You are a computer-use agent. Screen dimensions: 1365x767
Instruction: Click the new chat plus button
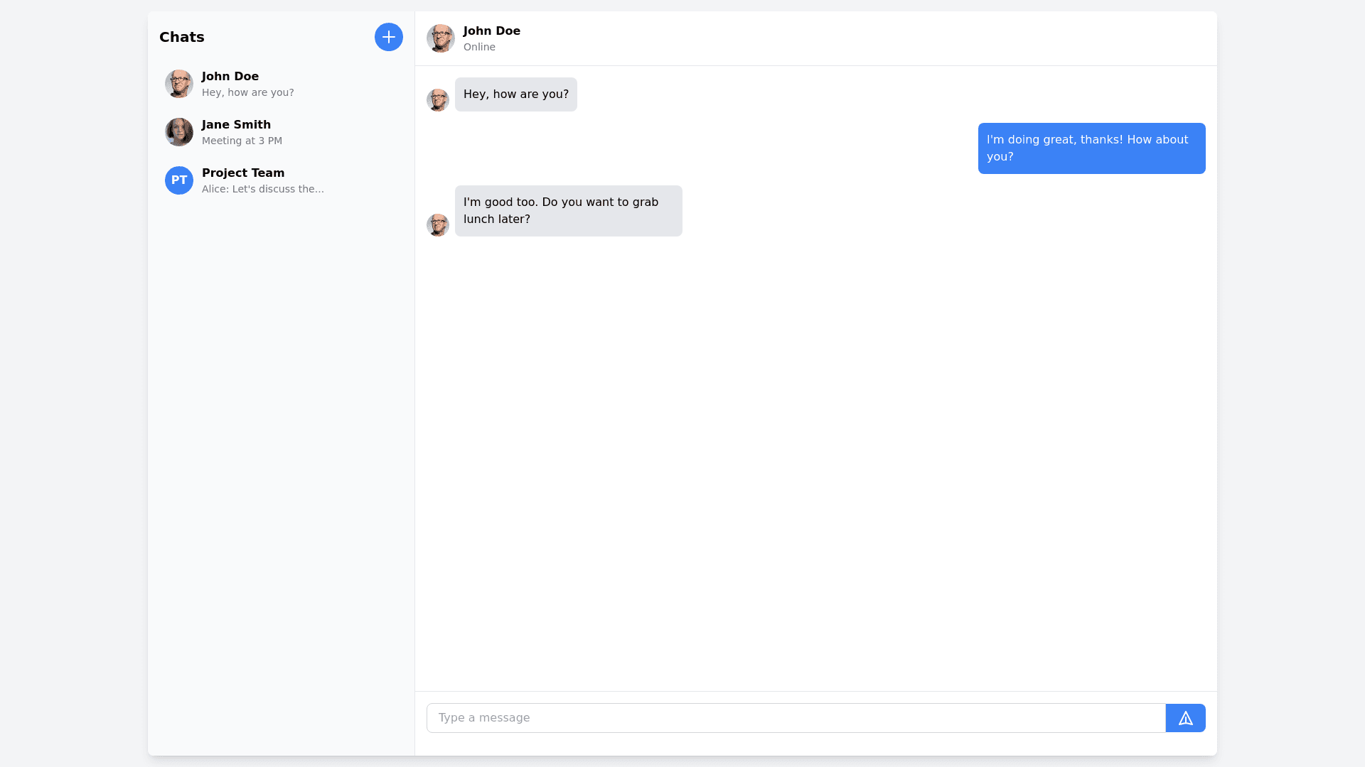pyautogui.click(x=389, y=37)
